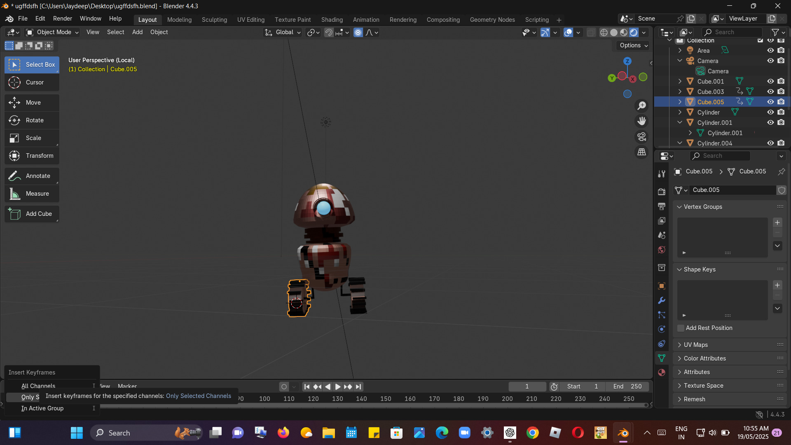791x445 pixels.
Task: Expand Cube.001 in the outliner
Action: coord(680,81)
